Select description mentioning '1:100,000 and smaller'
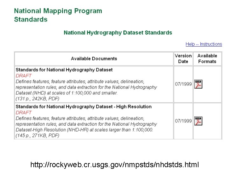Screen dimensions: 229x171 (x=86, y=87)
